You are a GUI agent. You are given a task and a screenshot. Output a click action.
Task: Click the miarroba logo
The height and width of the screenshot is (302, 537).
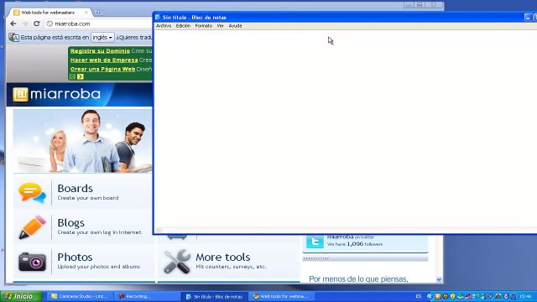coord(56,94)
